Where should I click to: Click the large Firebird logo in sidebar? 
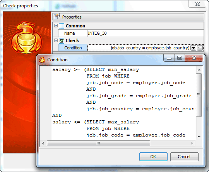click(27, 37)
